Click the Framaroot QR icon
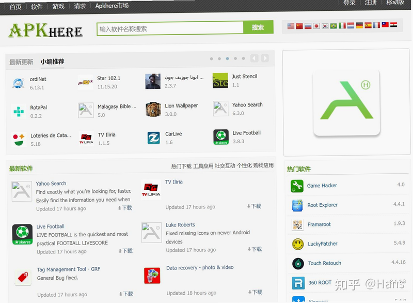The image size is (413, 303). click(298, 225)
